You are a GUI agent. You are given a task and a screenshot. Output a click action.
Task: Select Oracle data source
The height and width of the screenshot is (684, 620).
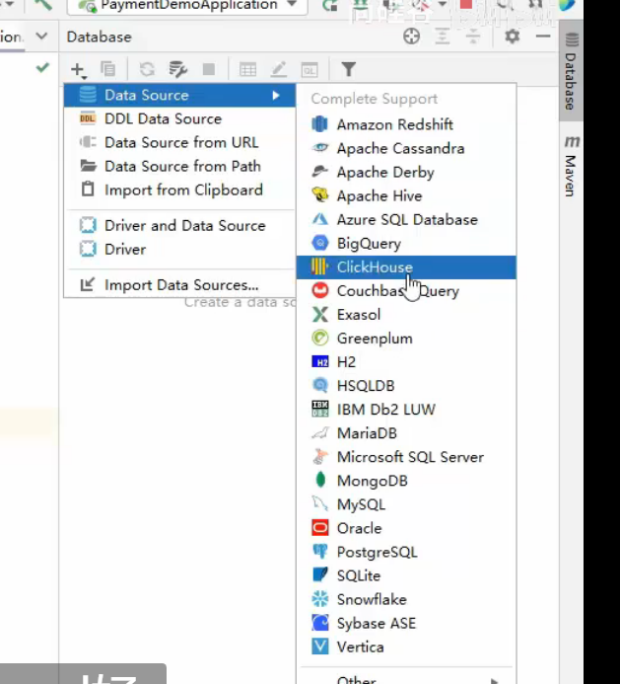406,528
